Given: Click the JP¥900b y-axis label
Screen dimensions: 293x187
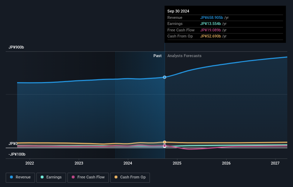Looking at the screenshot, I should [16, 47].
